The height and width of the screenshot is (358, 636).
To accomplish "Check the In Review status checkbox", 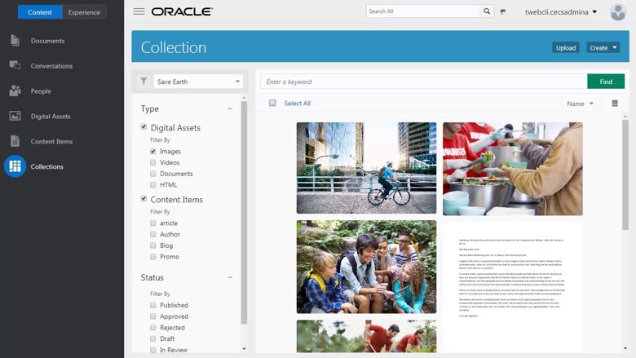I will pyautogui.click(x=153, y=350).
